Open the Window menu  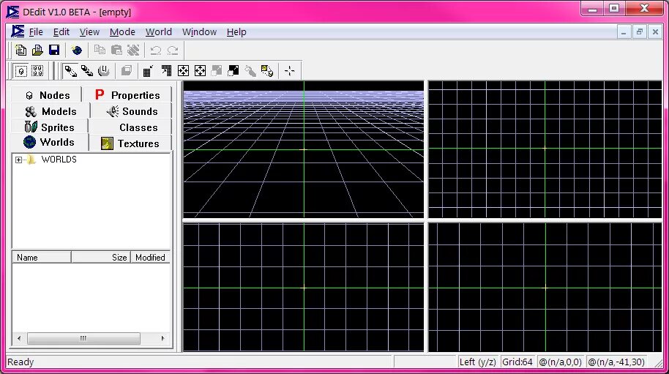[x=199, y=32]
